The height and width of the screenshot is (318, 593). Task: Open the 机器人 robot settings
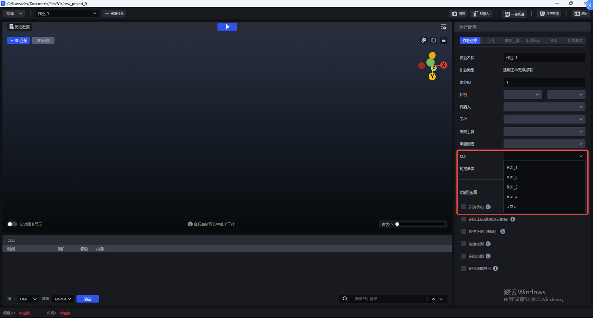coord(481,14)
